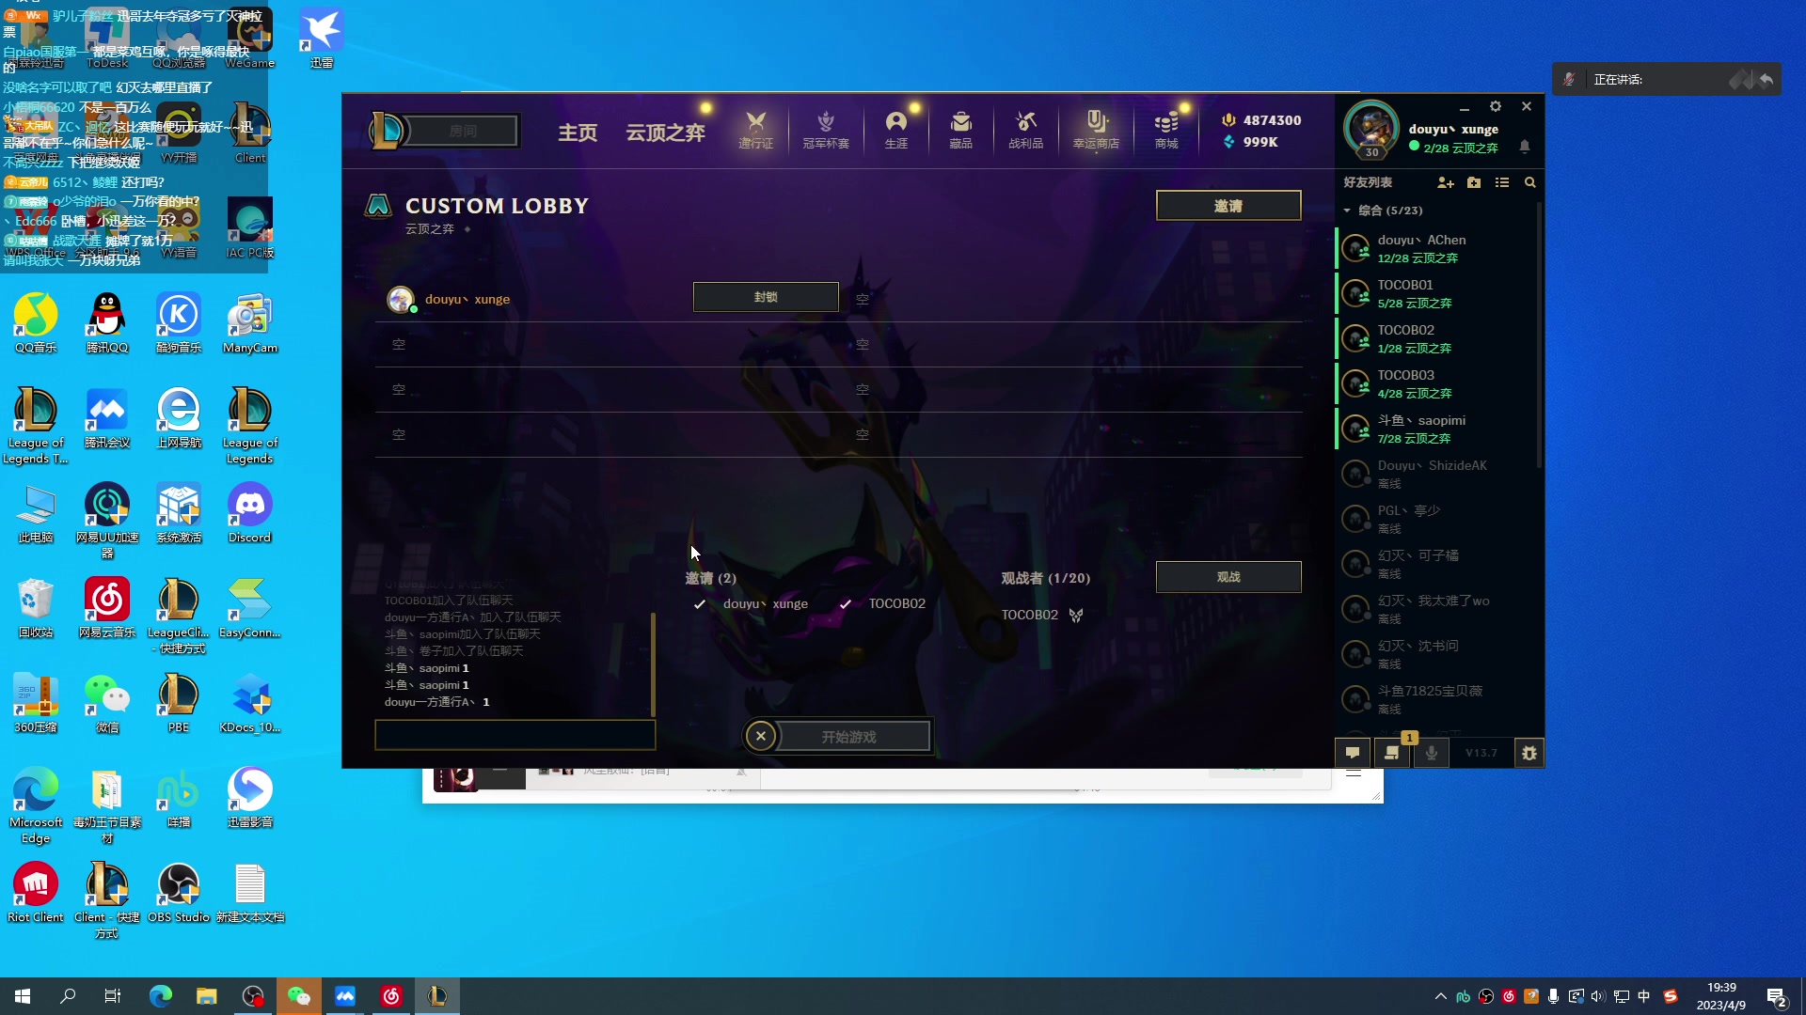This screenshot has width=1806, height=1015.
Task: Open the Collection (藏品) icon
Action: pos(960,130)
